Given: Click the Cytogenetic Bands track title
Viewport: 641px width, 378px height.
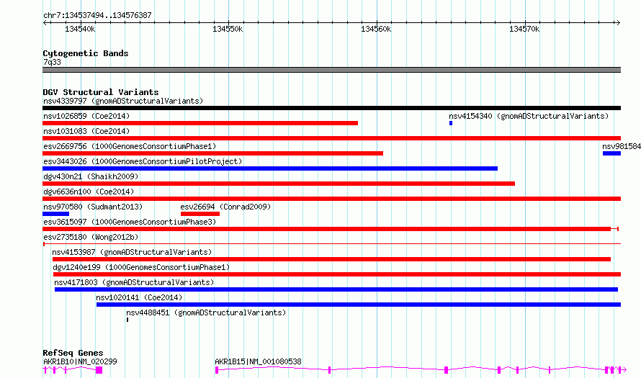Looking at the screenshot, I should pos(86,53).
